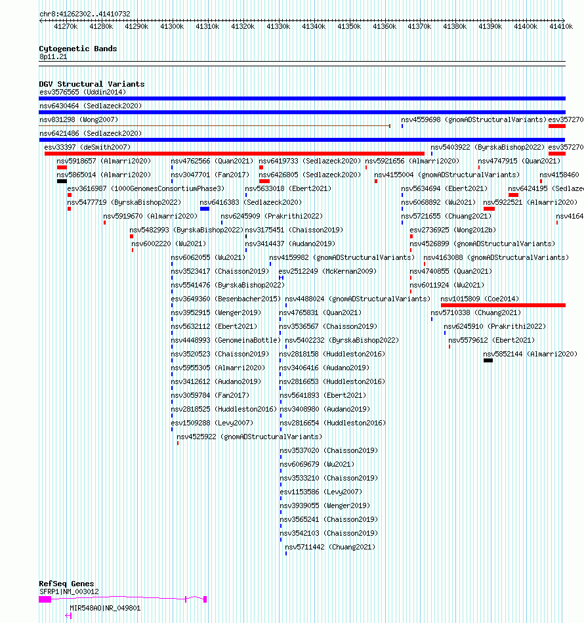Select the black bar under nsv5852144
Screen dimensions: 584x623
pyautogui.click(x=488, y=361)
